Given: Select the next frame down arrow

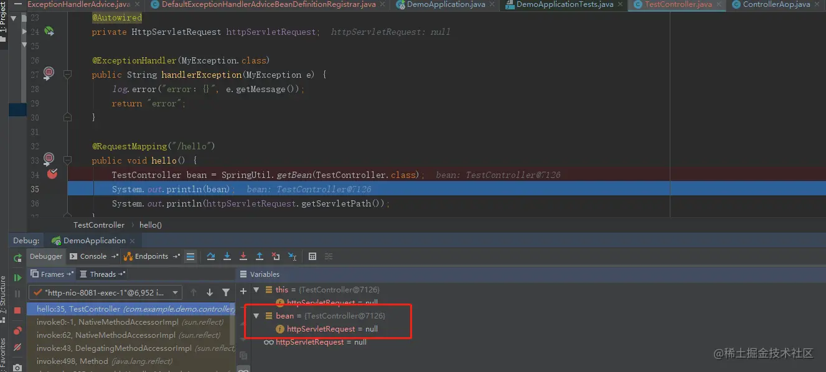Looking at the screenshot, I should coord(210,292).
